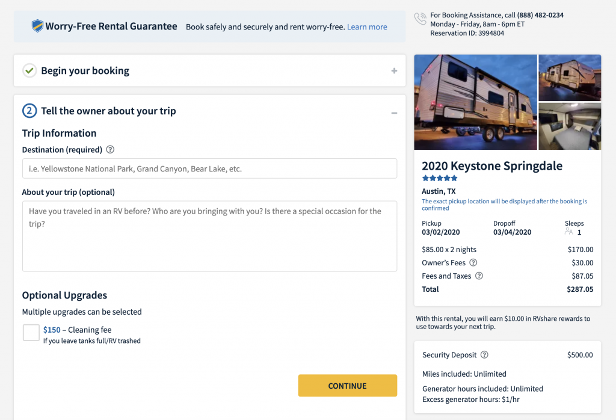
Task: Open the Learn more link
Action: [367, 26]
